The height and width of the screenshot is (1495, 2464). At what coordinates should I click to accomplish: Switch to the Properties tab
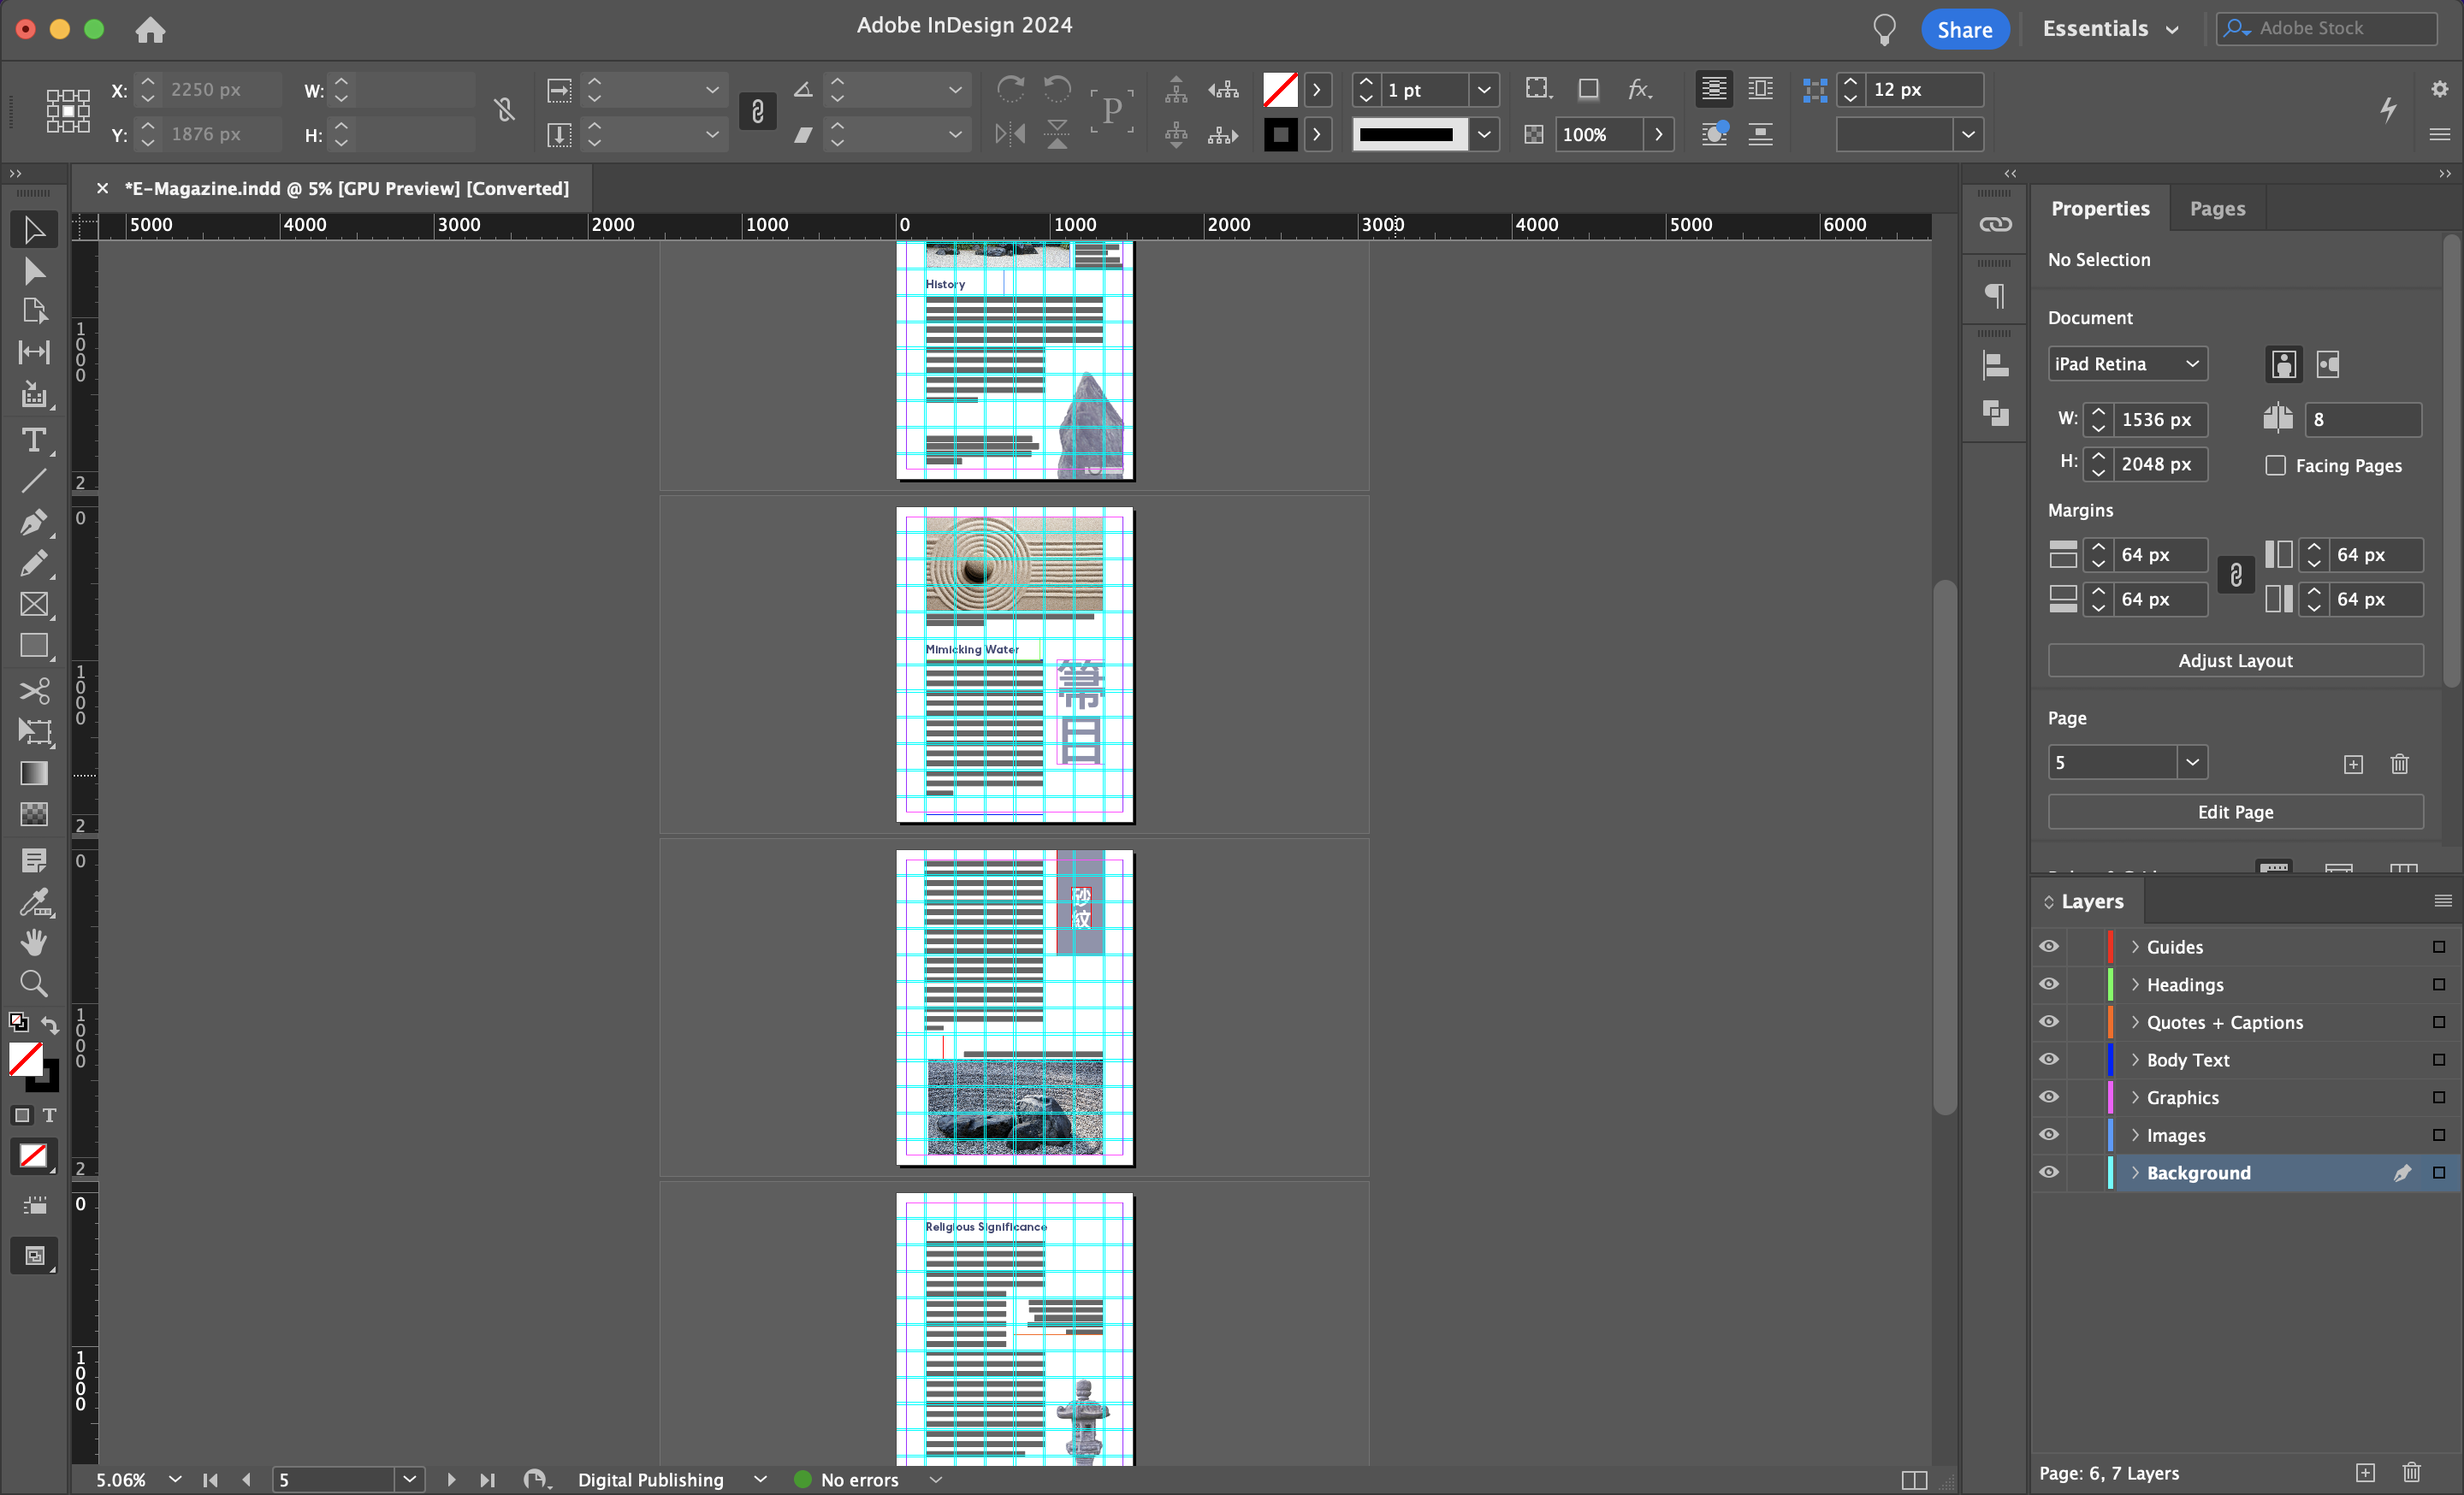coord(2100,208)
